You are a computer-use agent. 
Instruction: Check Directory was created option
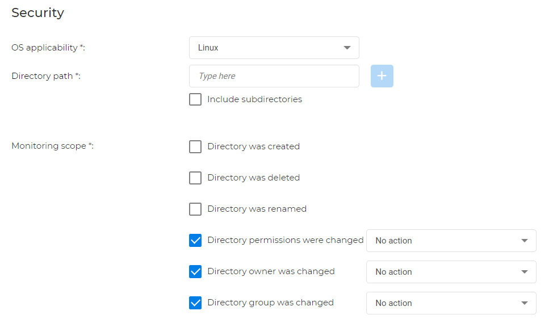coord(195,146)
